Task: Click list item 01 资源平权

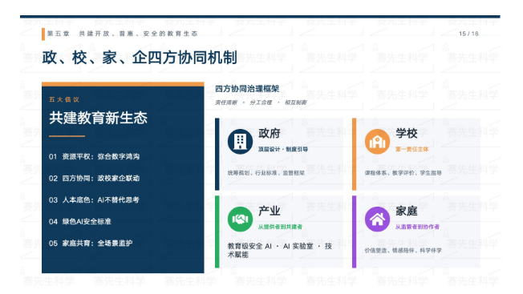Action: tap(94, 156)
